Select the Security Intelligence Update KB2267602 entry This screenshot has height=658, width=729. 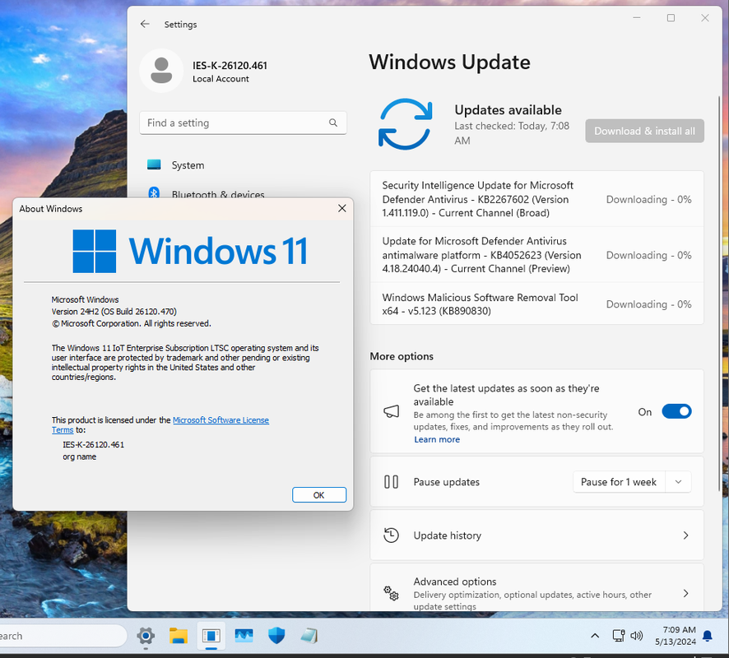(536, 199)
